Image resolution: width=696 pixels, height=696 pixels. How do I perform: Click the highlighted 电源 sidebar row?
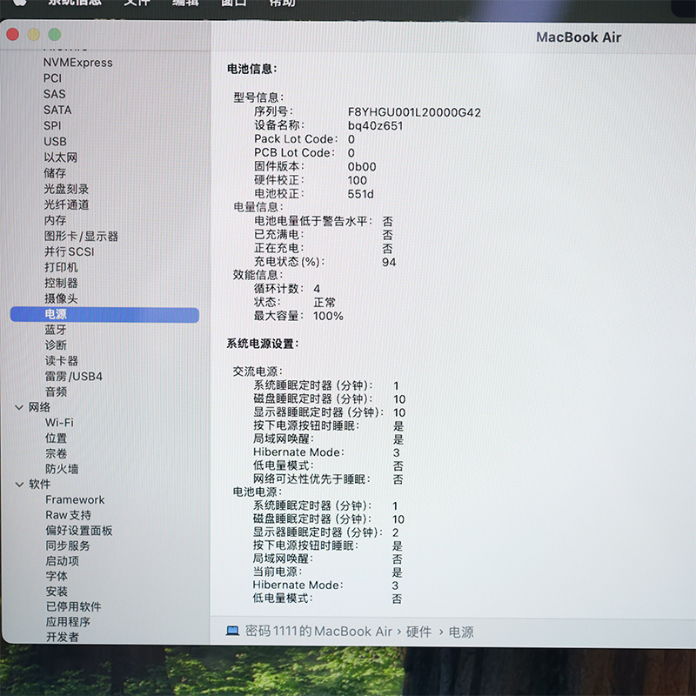104,314
